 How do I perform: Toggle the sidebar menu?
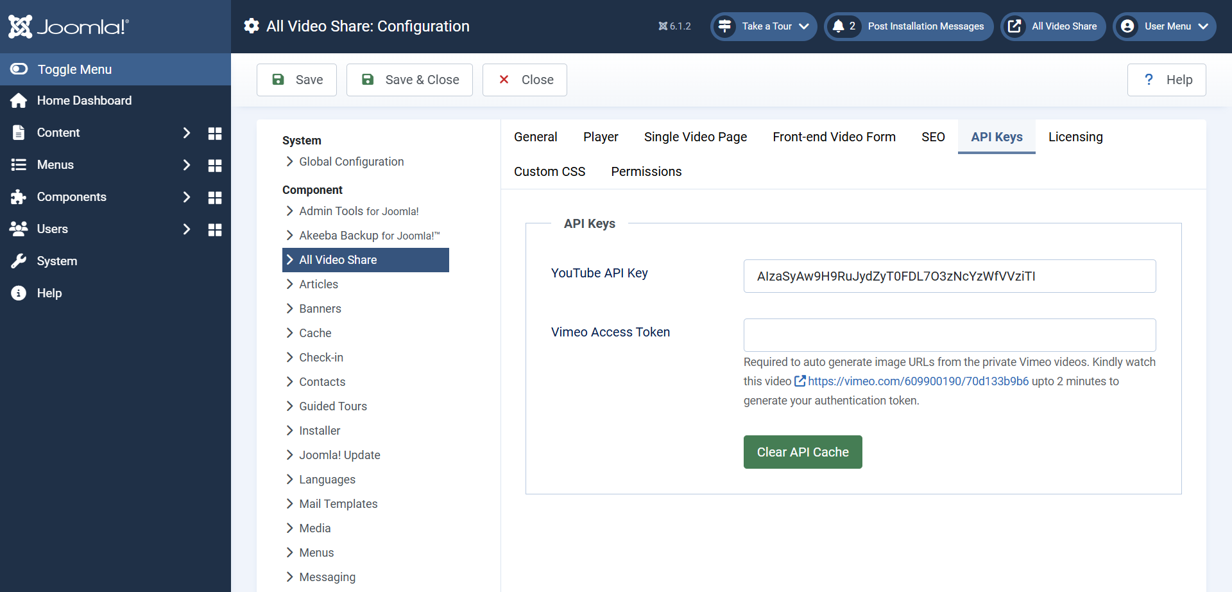point(116,69)
